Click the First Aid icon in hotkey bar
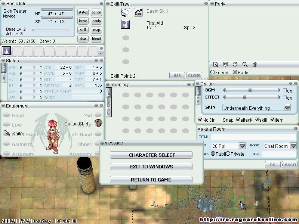This screenshot has height=224, width=299. (6, 51)
